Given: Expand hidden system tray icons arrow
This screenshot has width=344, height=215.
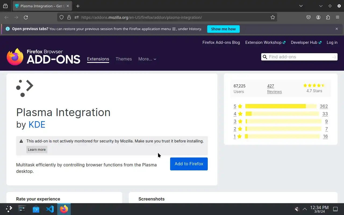Looking at the screenshot, I should tap(305, 209).
